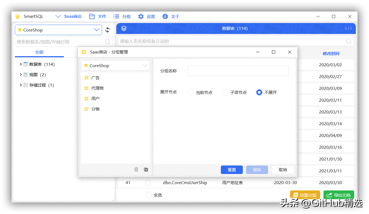369x214 pixels.
Task: Open the Saas商店 connection dropdown menu
Action: 69,16
